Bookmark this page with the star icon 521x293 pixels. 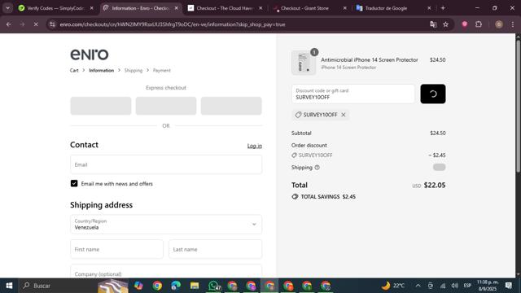(445, 24)
